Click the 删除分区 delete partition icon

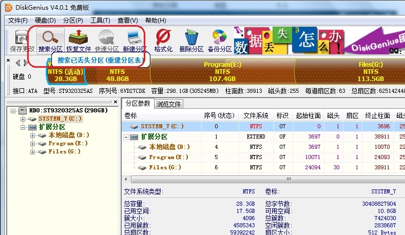[191, 41]
